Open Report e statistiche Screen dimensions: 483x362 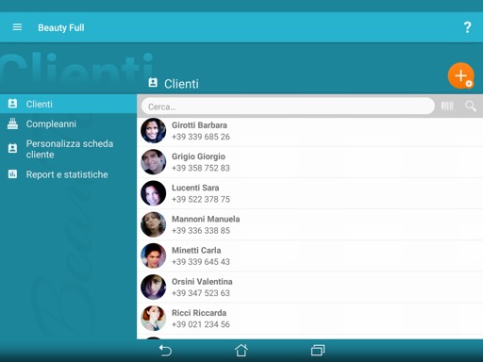[68, 174]
